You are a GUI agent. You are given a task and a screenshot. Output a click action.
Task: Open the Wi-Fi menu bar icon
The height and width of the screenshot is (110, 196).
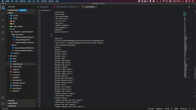point(164,1)
